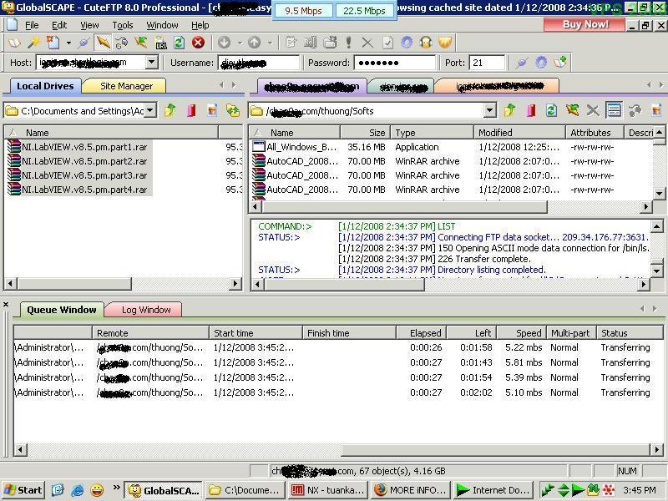Click the New document icon in toolbar
Image resolution: width=668 pixels, height=501 pixels.
tap(53, 43)
